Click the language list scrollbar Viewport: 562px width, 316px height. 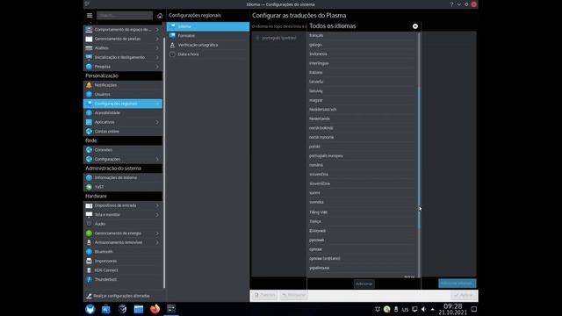point(419,158)
